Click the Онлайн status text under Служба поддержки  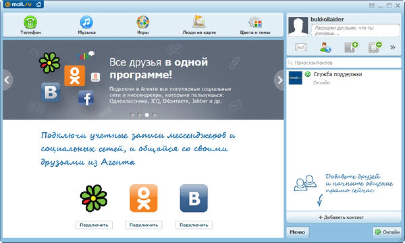(x=322, y=83)
